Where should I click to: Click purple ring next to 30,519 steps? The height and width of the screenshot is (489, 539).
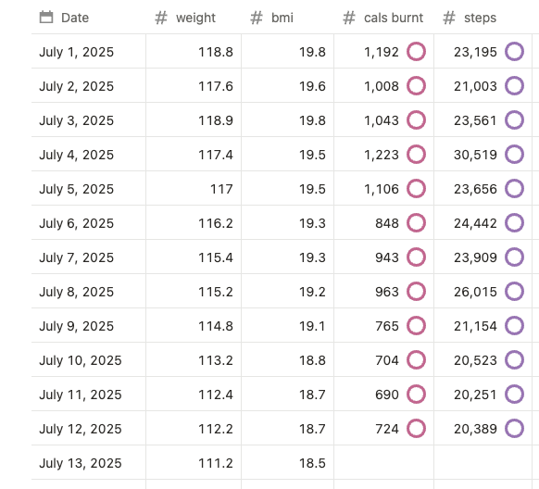pyautogui.click(x=515, y=155)
